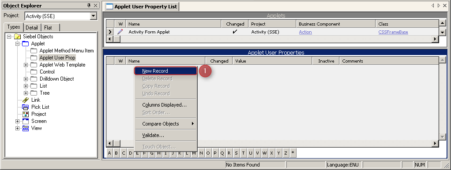The width and height of the screenshot is (451, 170).
Task: Expand the View tree node
Action: (x=18, y=128)
